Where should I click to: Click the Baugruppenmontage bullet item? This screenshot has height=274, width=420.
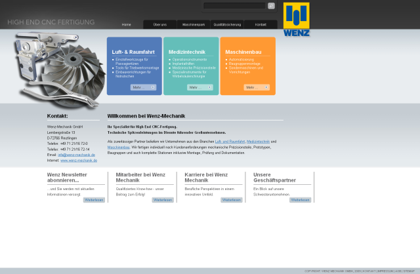pos(245,64)
